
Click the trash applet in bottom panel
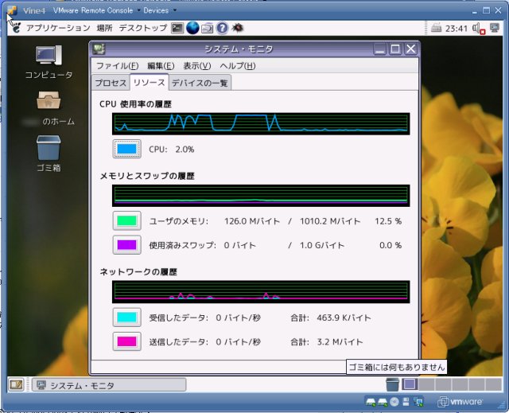(x=392, y=385)
